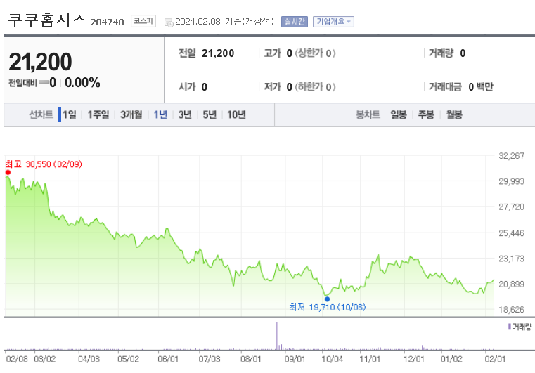Click the 29,993 y-axis label

[511, 181]
